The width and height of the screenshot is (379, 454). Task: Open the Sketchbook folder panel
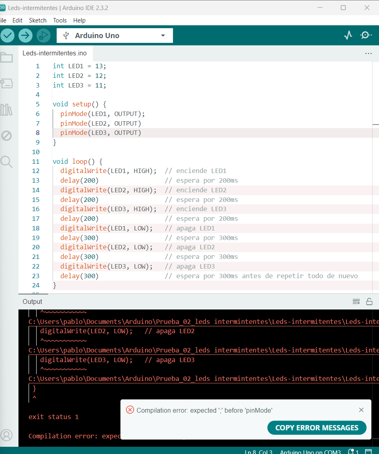6,58
